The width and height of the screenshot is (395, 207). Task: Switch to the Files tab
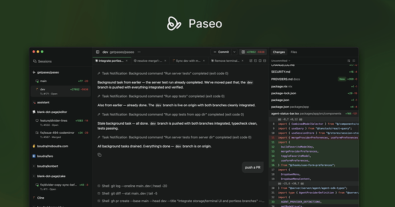pos(294,52)
